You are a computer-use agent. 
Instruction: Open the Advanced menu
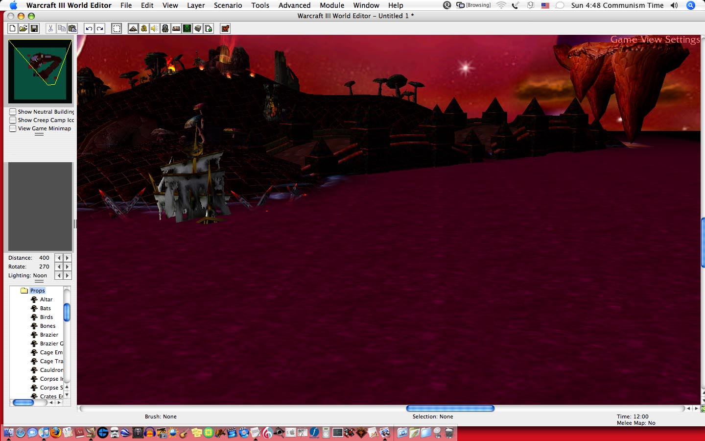tap(294, 5)
